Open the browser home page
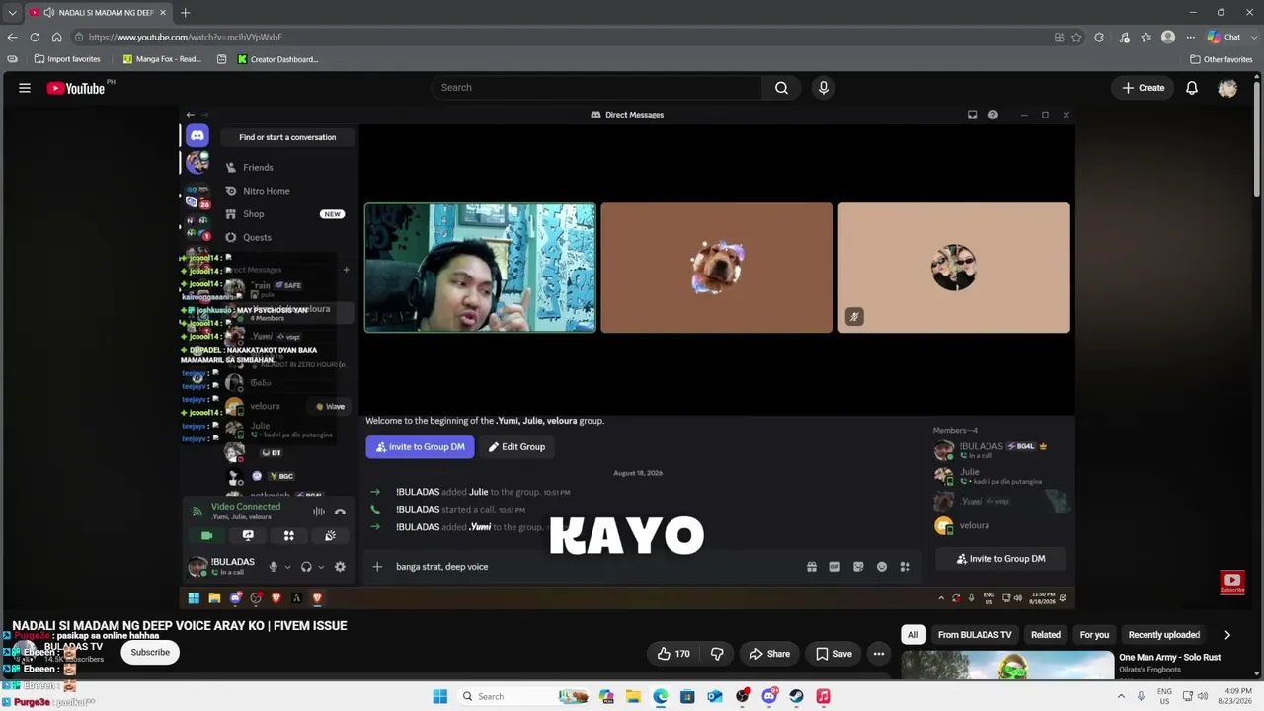This screenshot has width=1264, height=711. (x=56, y=37)
